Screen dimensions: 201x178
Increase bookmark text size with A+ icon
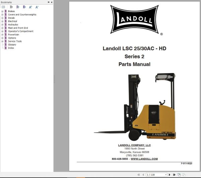tap(30, 7)
